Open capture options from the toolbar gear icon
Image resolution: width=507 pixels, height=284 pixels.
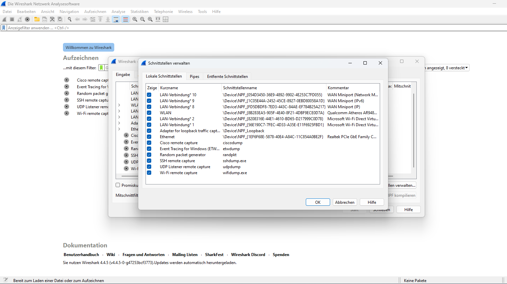tap(27, 19)
